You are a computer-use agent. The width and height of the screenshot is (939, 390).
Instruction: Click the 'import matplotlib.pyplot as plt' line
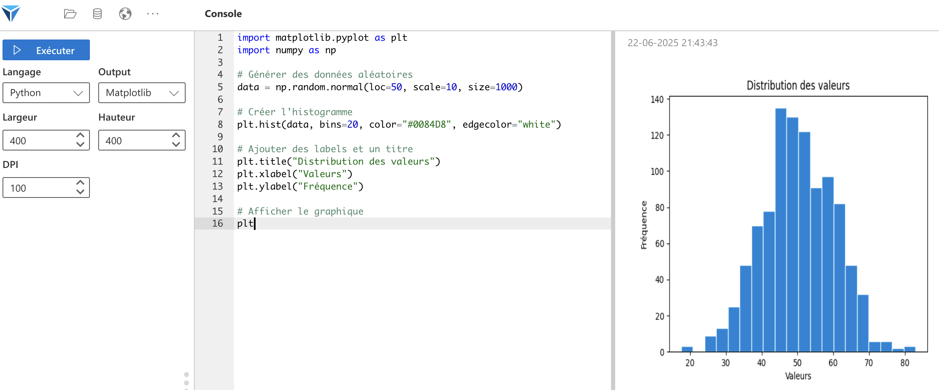322,37
